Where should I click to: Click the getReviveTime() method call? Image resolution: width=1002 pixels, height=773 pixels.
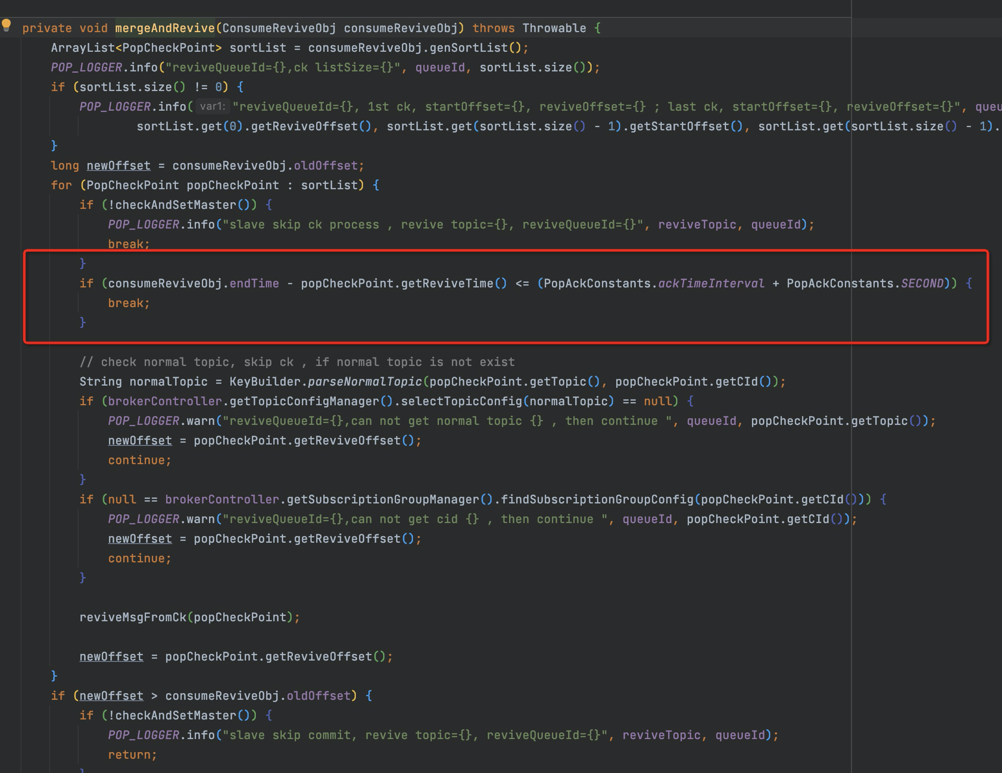coord(454,284)
